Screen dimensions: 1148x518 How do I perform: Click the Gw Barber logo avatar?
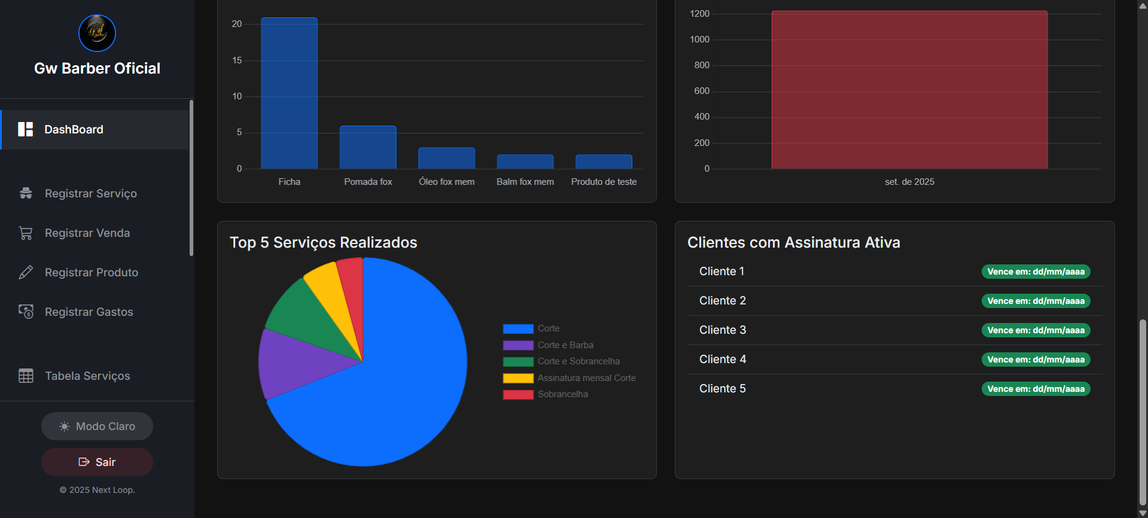[97, 33]
